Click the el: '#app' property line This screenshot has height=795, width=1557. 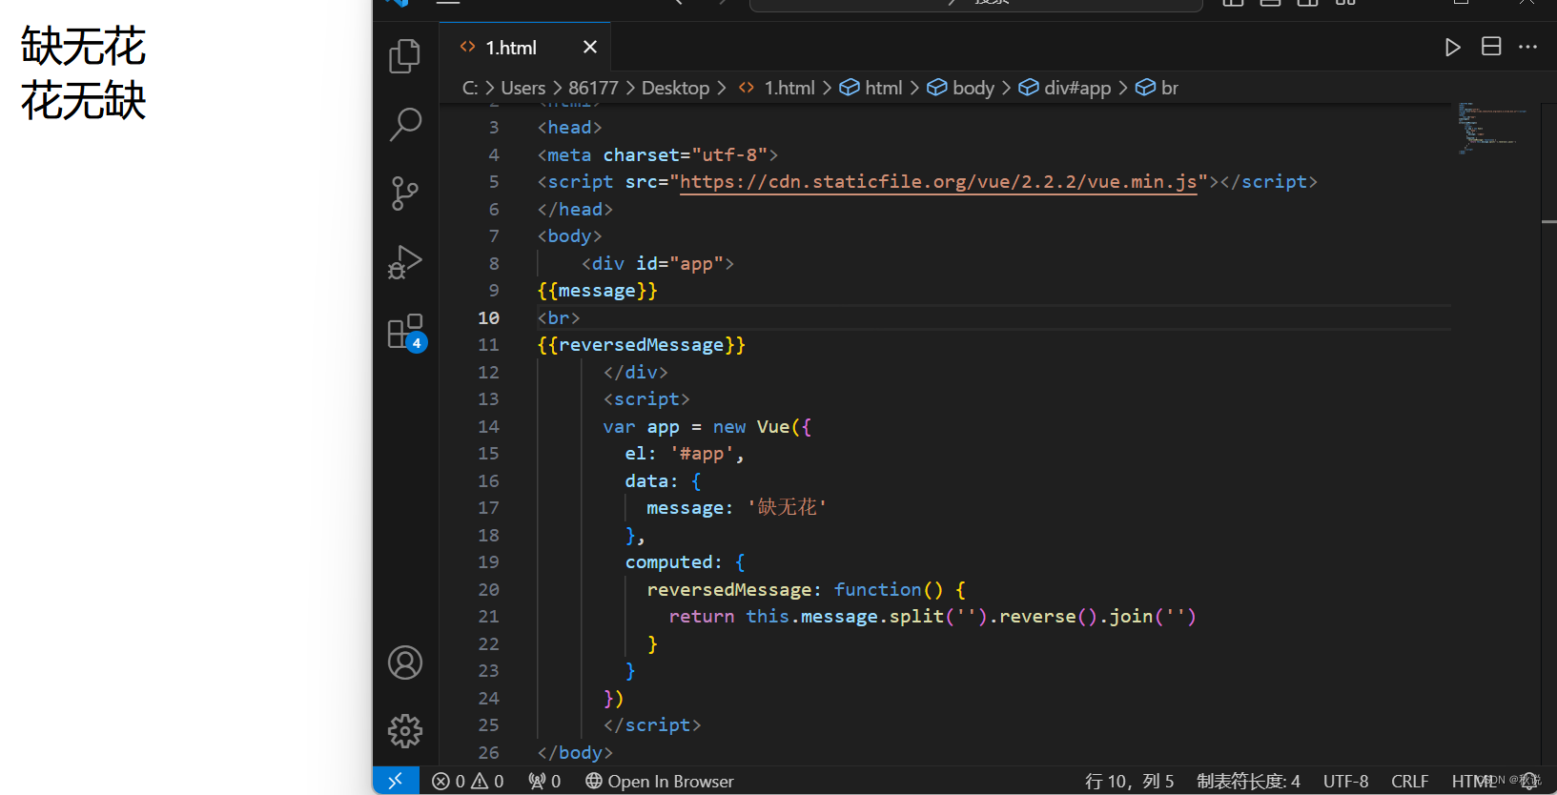tap(684, 454)
